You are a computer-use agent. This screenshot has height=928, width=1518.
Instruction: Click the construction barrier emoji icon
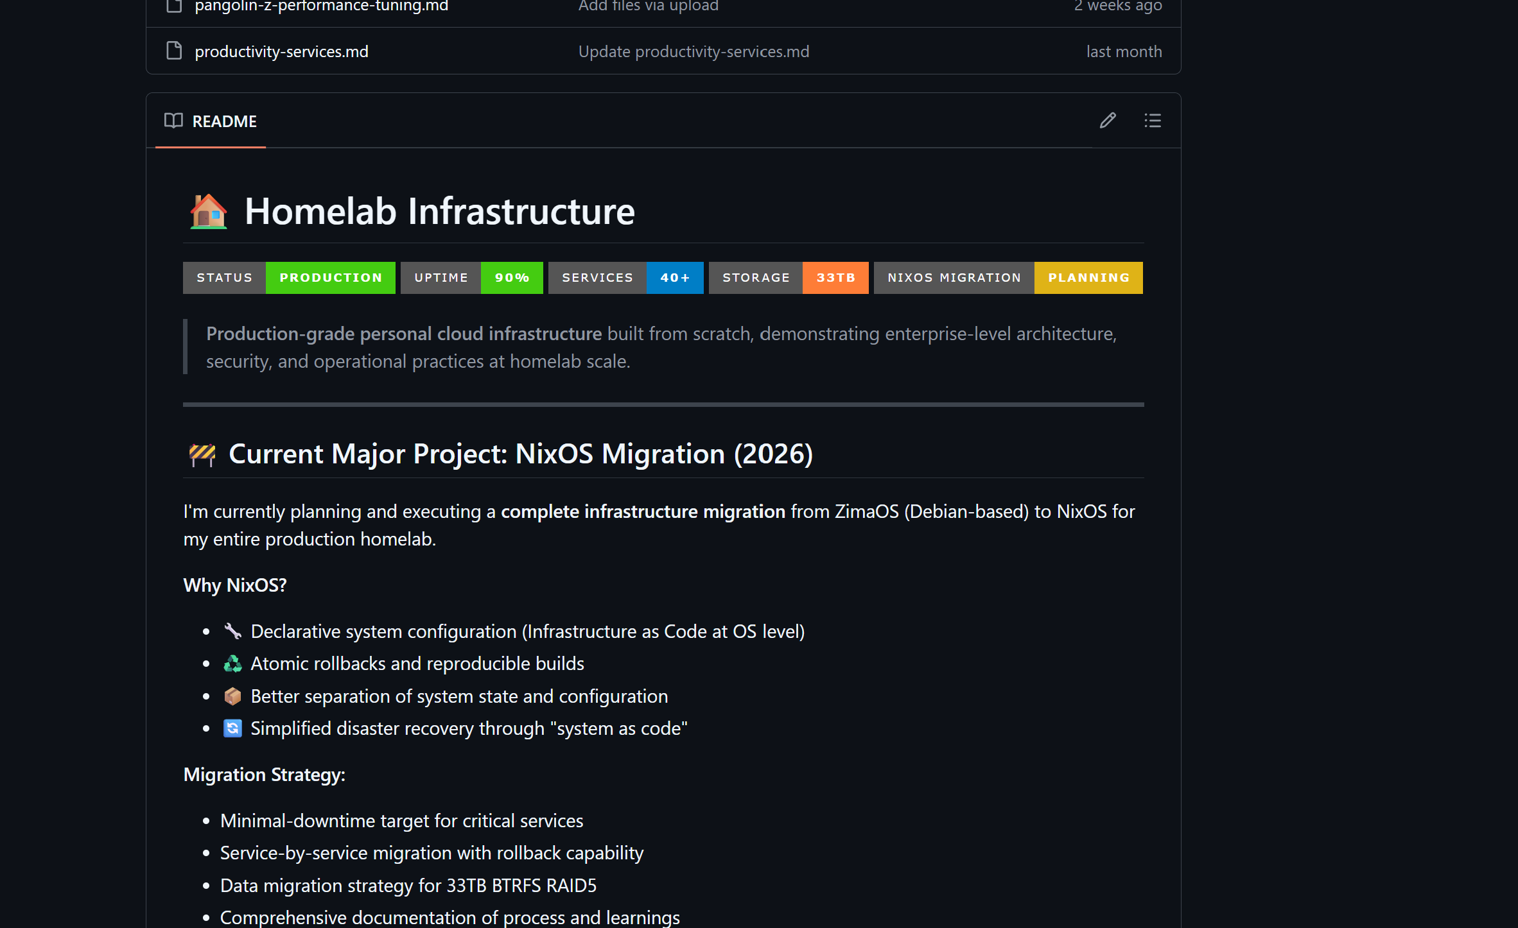[202, 454]
